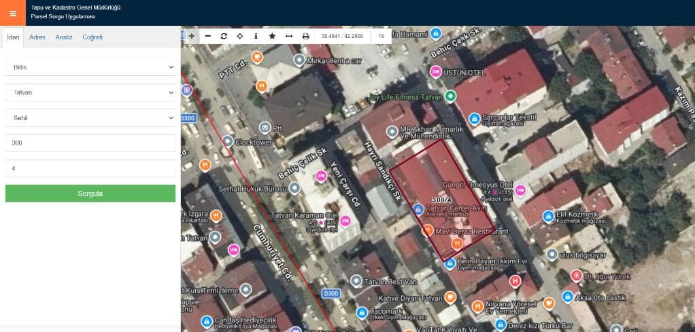
Task: Click the ulus bilgisayar map pin
Action: click(552, 255)
